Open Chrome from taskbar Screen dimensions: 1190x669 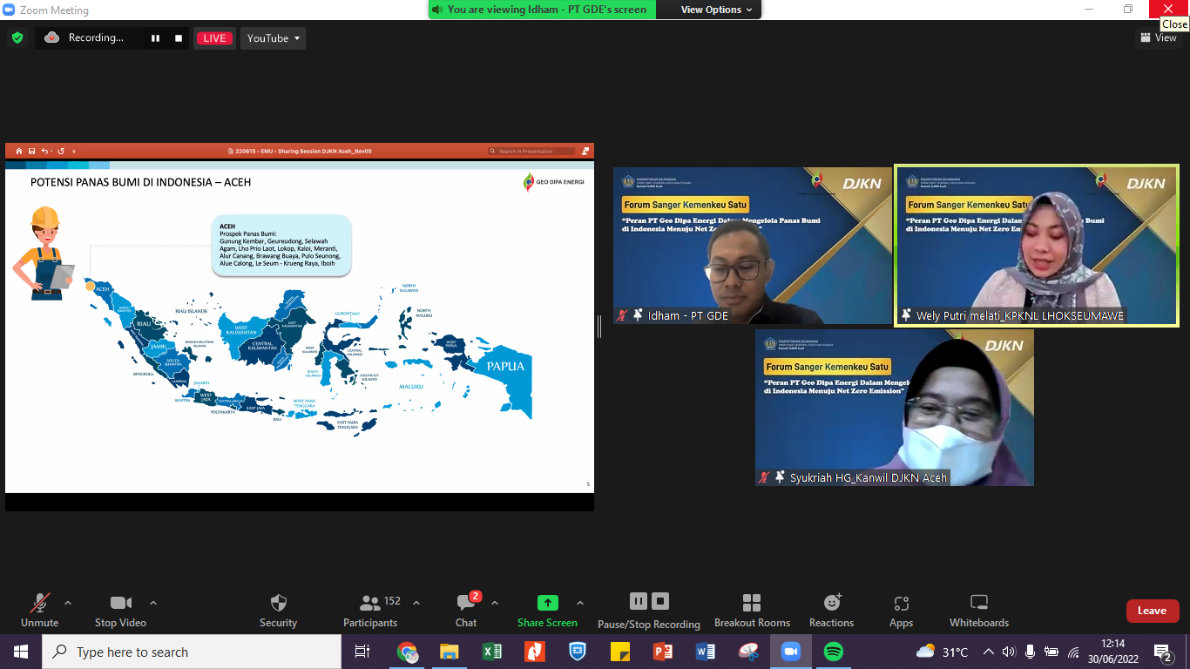click(x=407, y=652)
